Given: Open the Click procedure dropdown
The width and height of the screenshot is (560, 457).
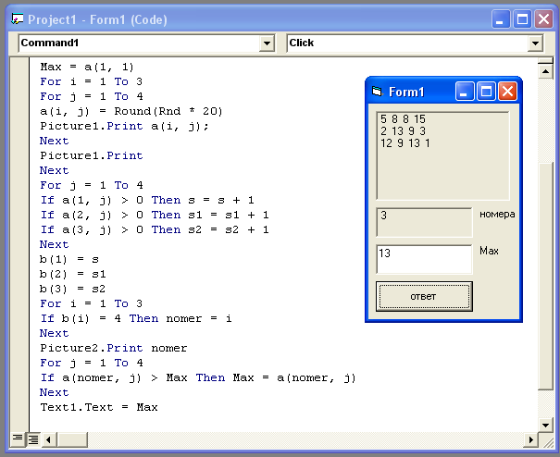Looking at the screenshot, I should [x=535, y=43].
